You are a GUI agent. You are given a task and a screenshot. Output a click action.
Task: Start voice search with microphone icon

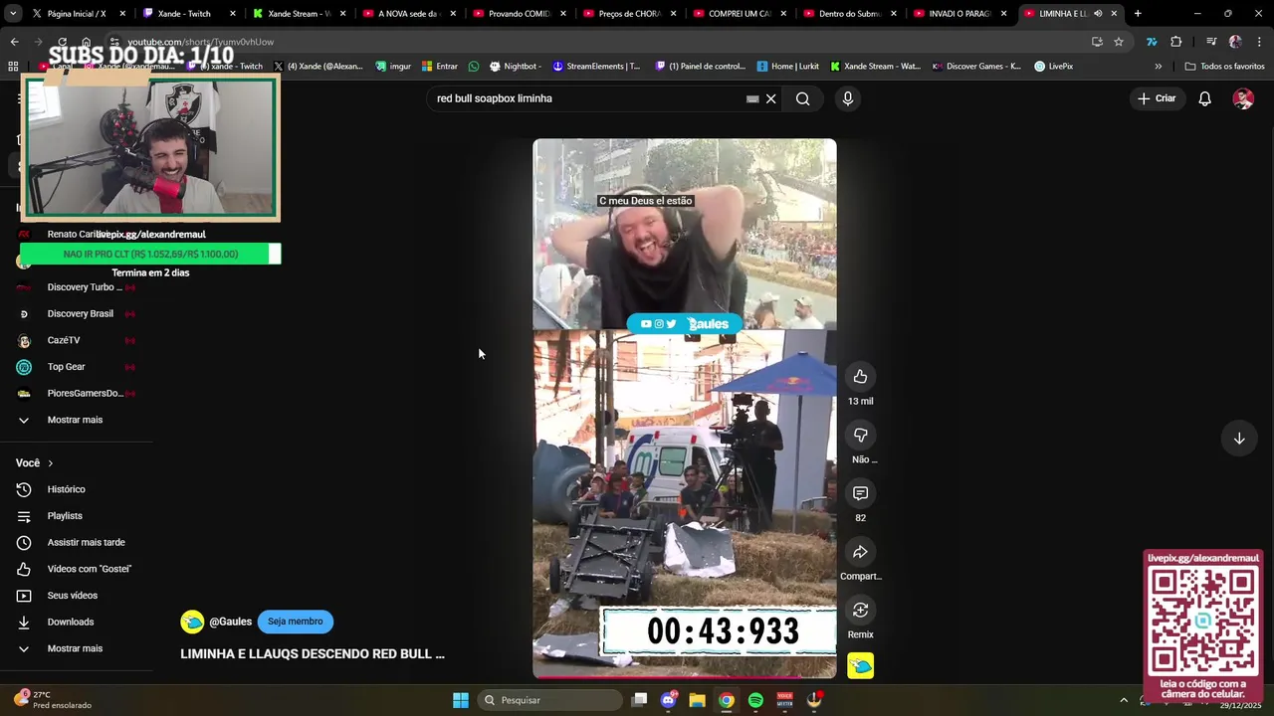[x=848, y=98]
